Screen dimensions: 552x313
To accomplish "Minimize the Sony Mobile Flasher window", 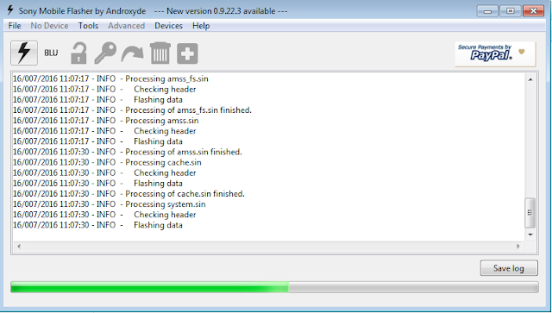I will tap(487, 11).
